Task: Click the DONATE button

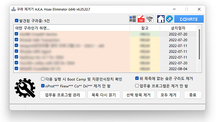Action: pos(189,19)
